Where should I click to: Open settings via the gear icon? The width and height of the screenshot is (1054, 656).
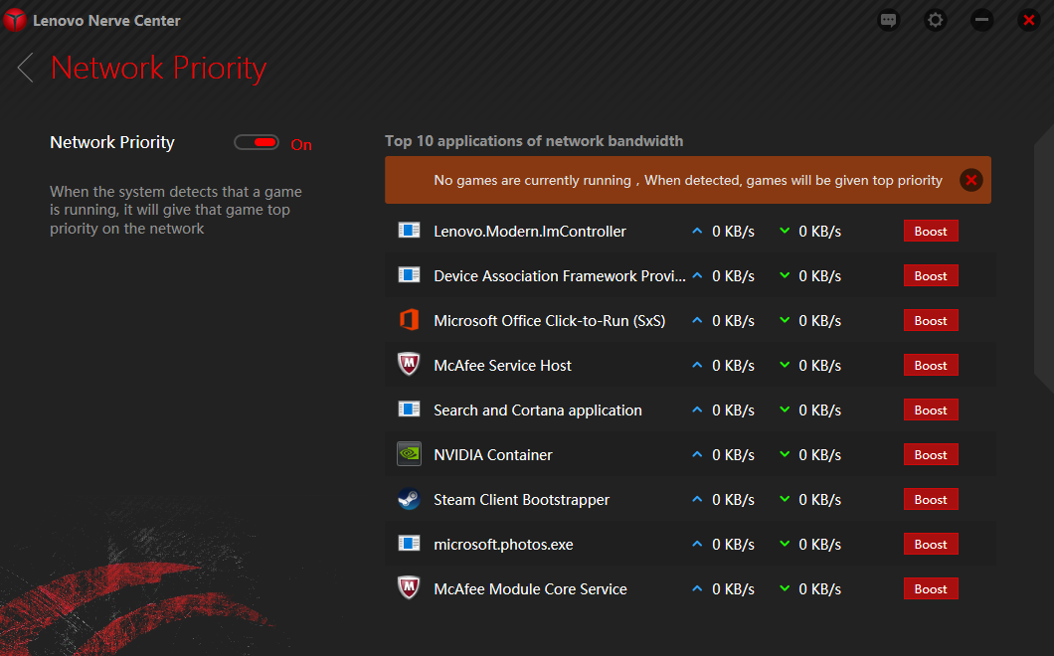click(935, 20)
